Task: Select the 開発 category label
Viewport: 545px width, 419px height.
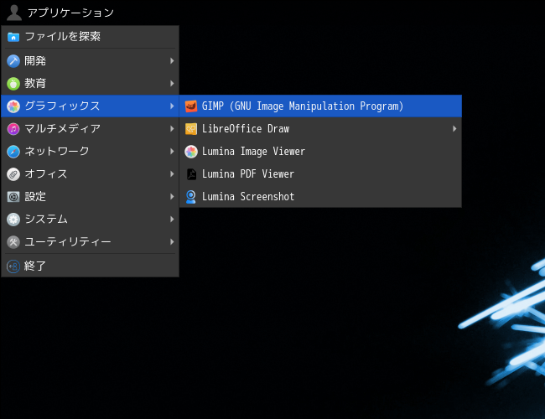Action: coord(35,61)
